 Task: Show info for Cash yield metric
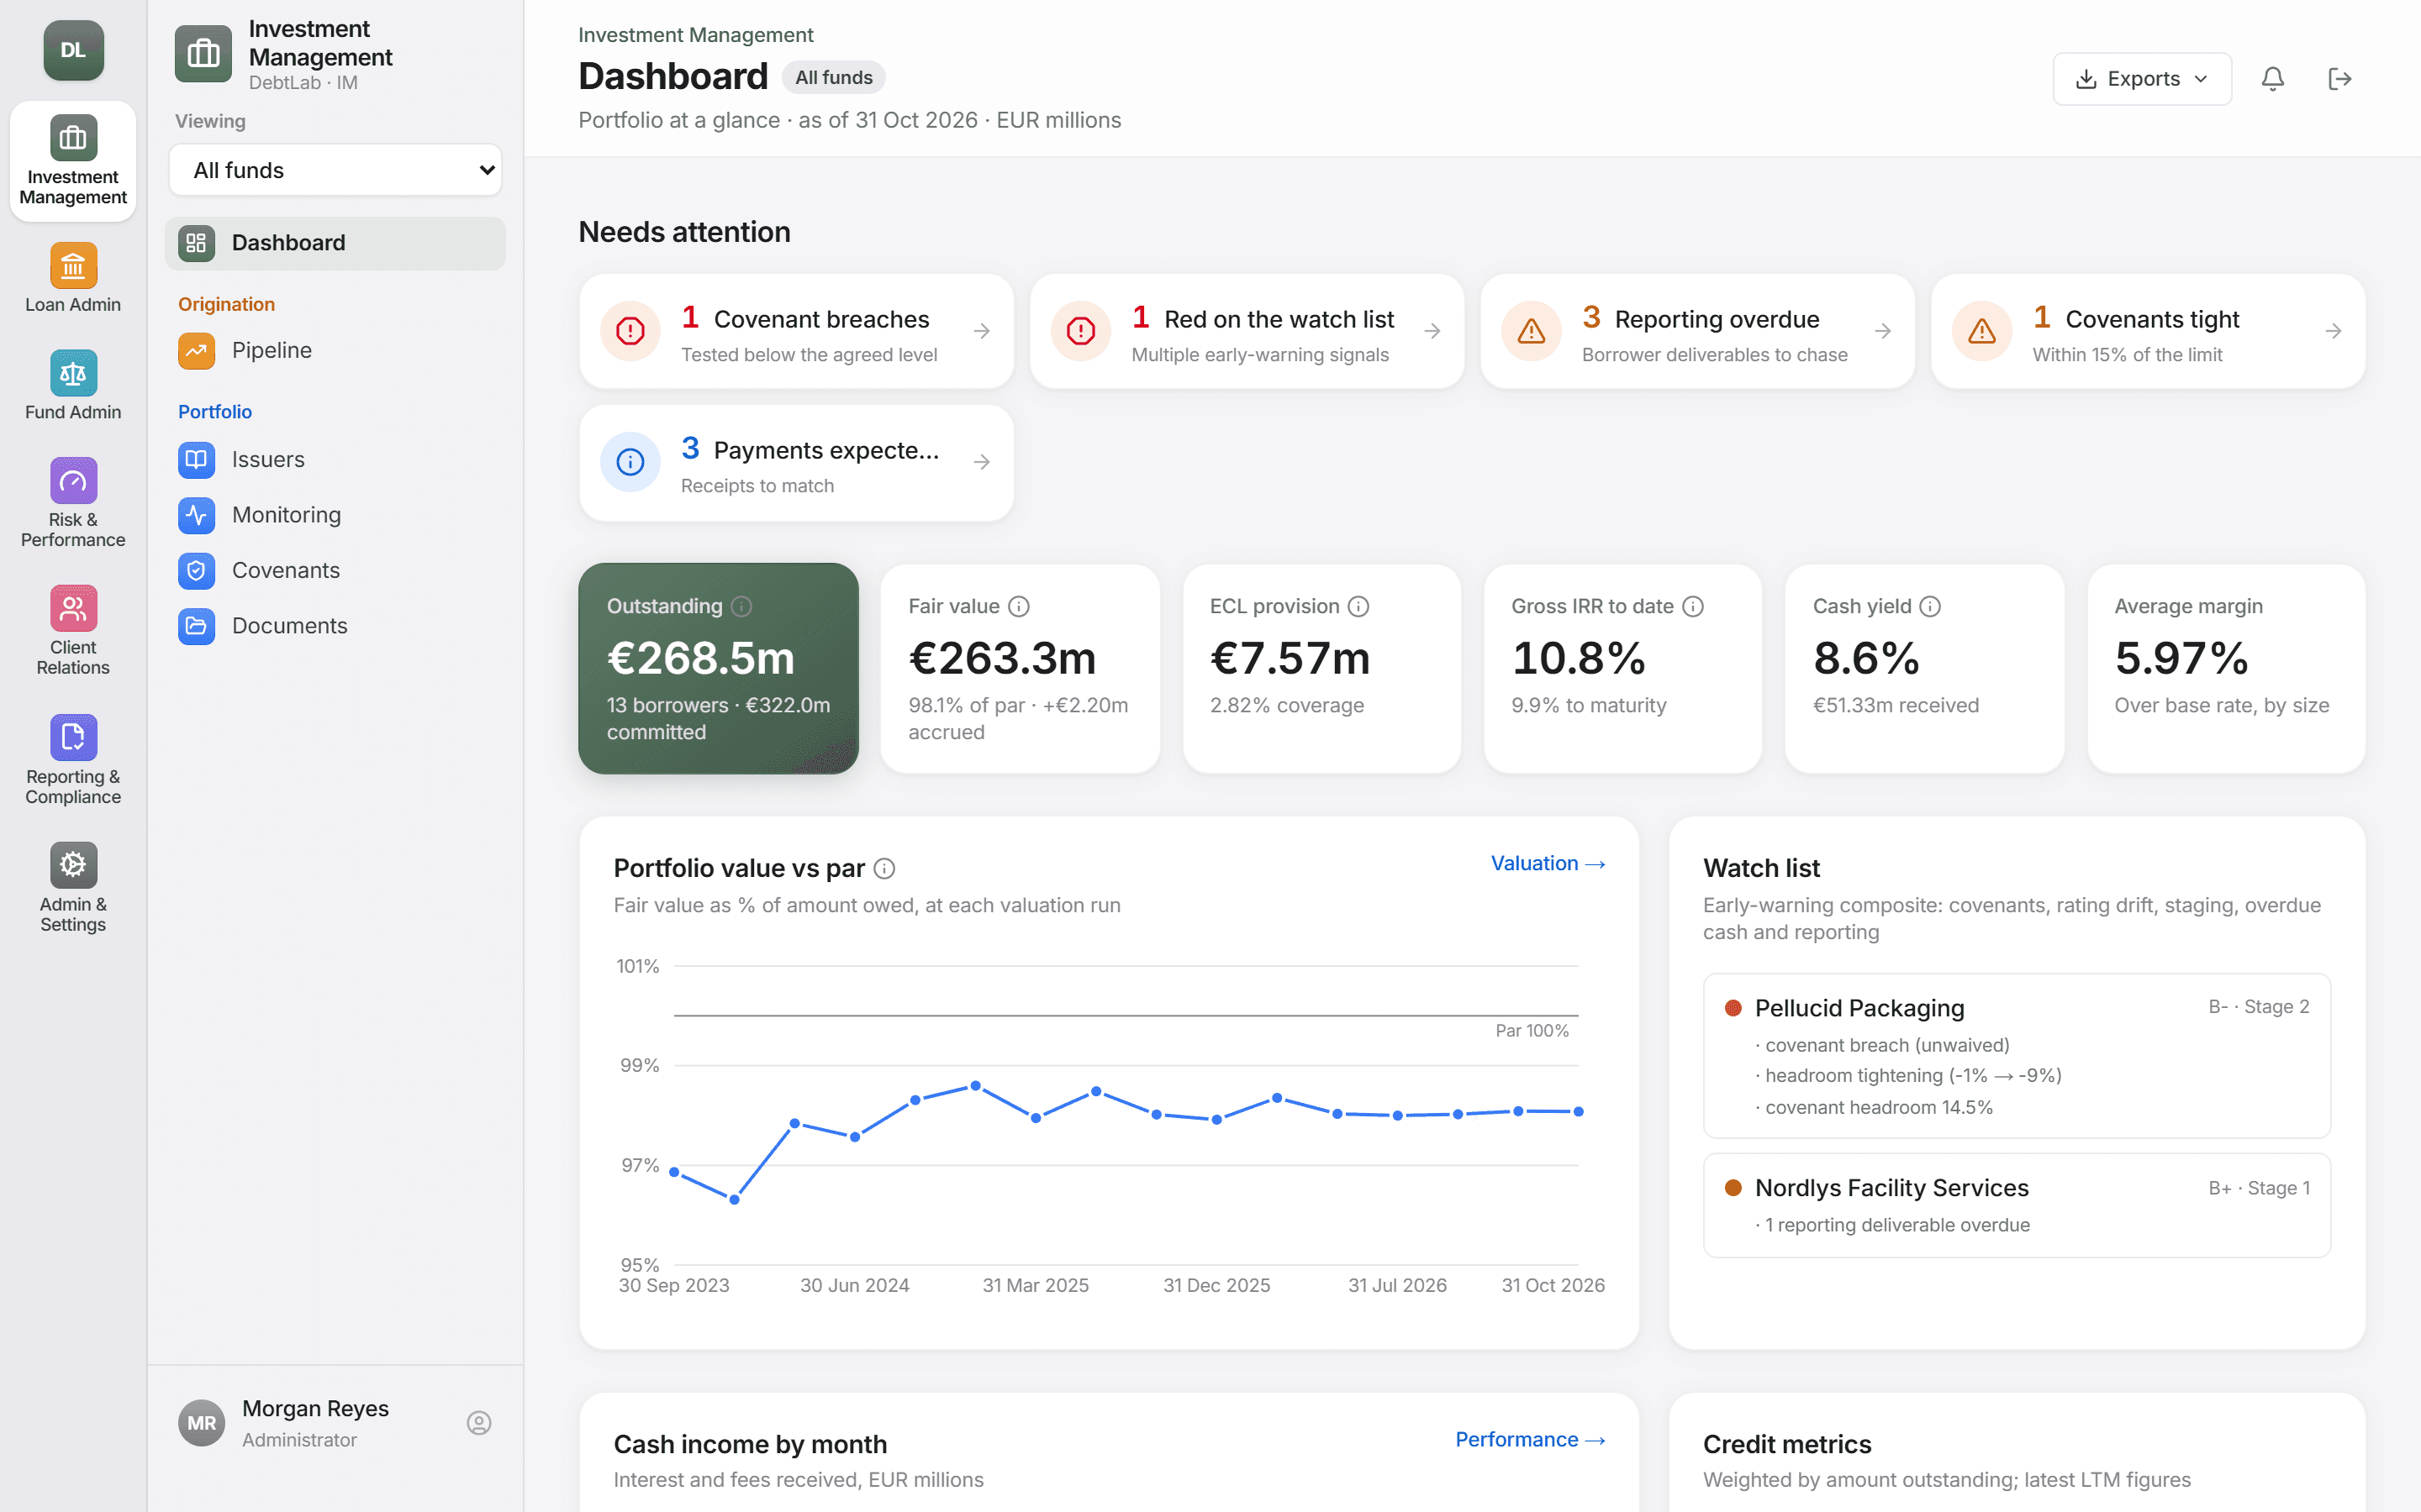pyautogui.click(x=1930, y=606)
